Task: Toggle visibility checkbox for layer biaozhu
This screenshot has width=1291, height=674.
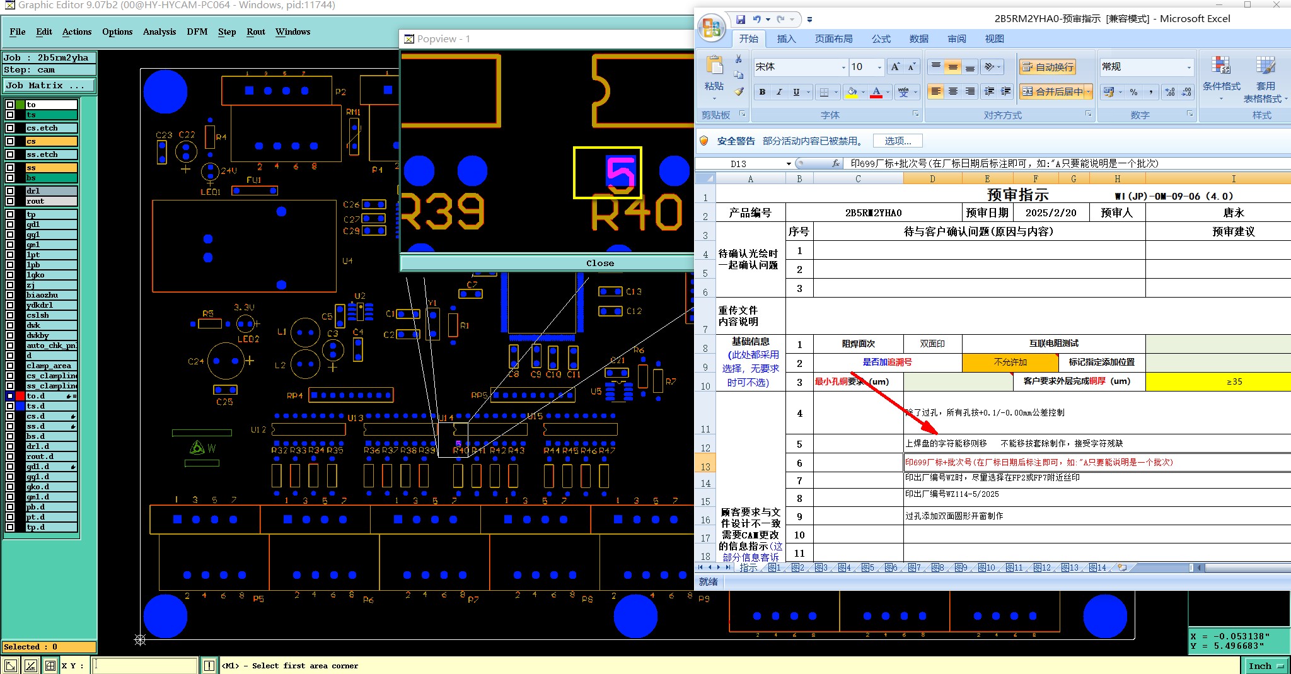Action: pyautogui.click(x=10, y=295)
